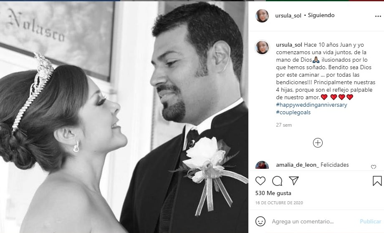Click ursula_sol avatar beside the caption
This screenshot has width=384, height=233.
click(x=262, y=47)
